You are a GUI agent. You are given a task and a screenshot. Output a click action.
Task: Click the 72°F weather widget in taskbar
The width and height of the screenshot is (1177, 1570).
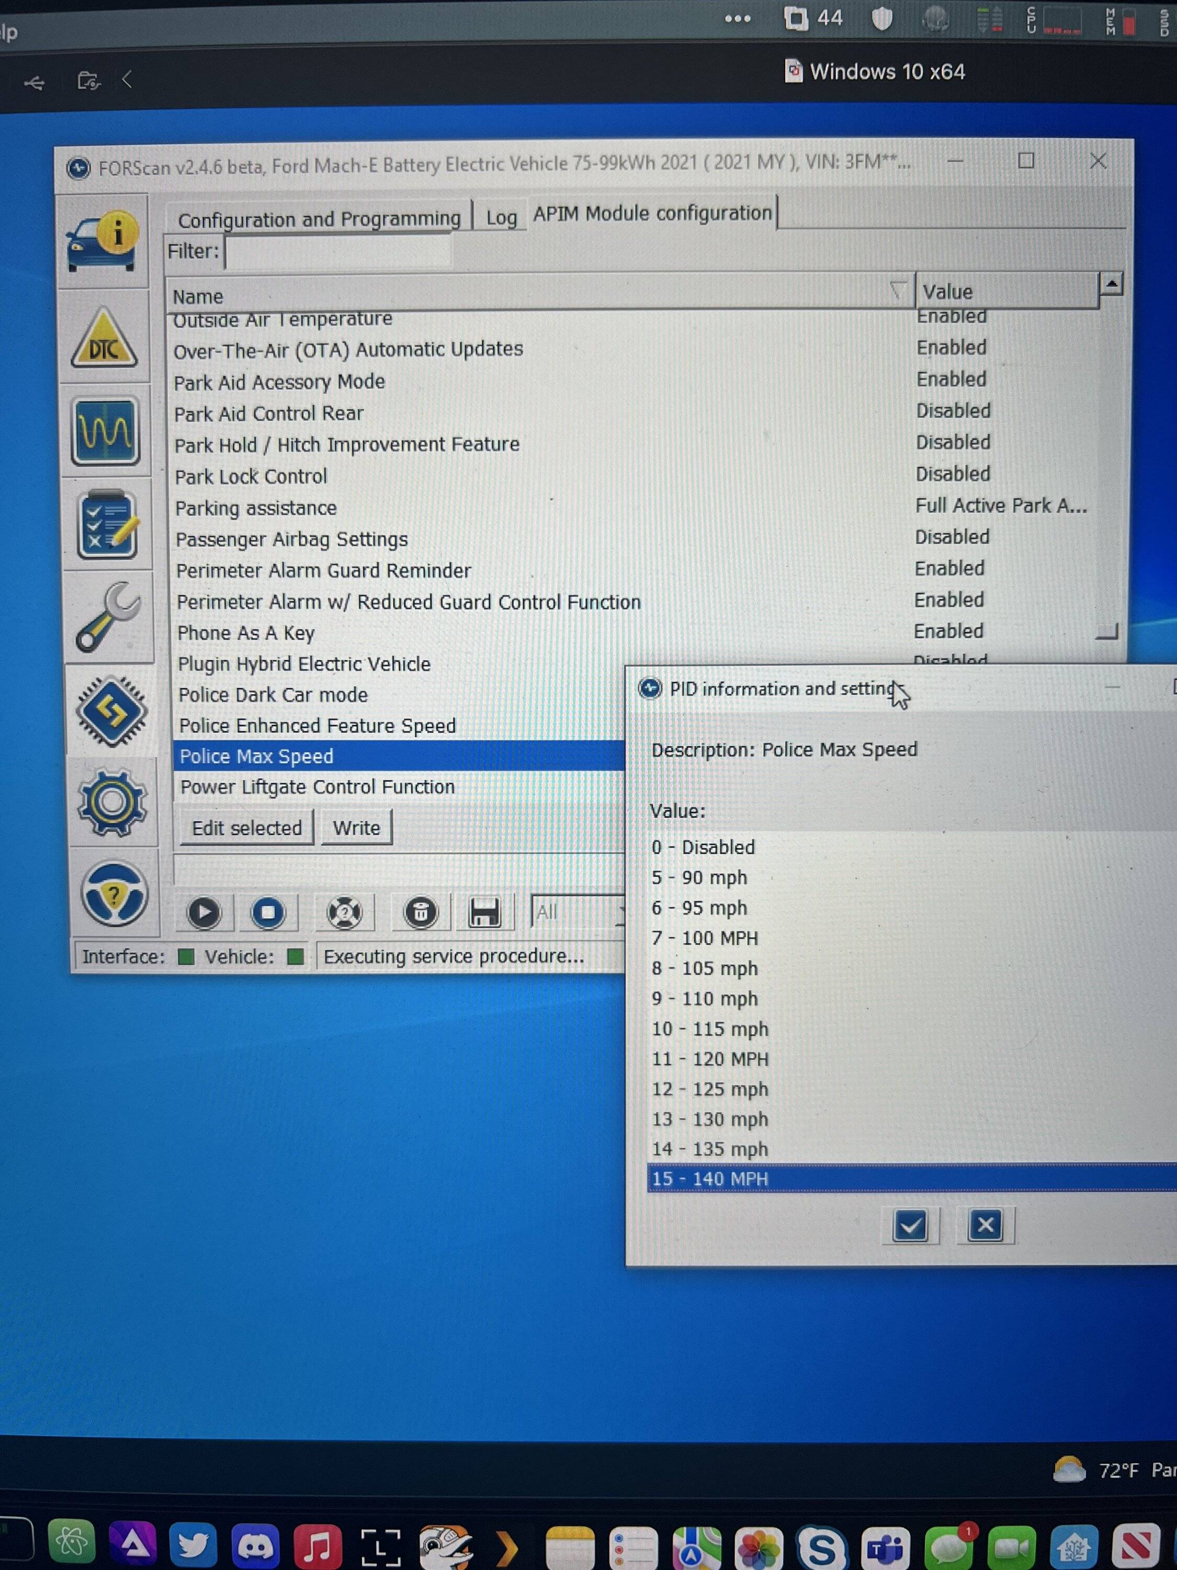click(x=1114, y=1469)
